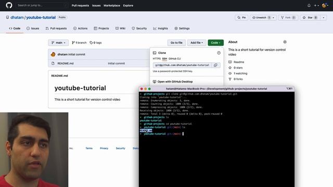Screen dimensions: 333x187
Task: Select the SSH clone option
Action: pyautogui.click(x=164, y=59)
